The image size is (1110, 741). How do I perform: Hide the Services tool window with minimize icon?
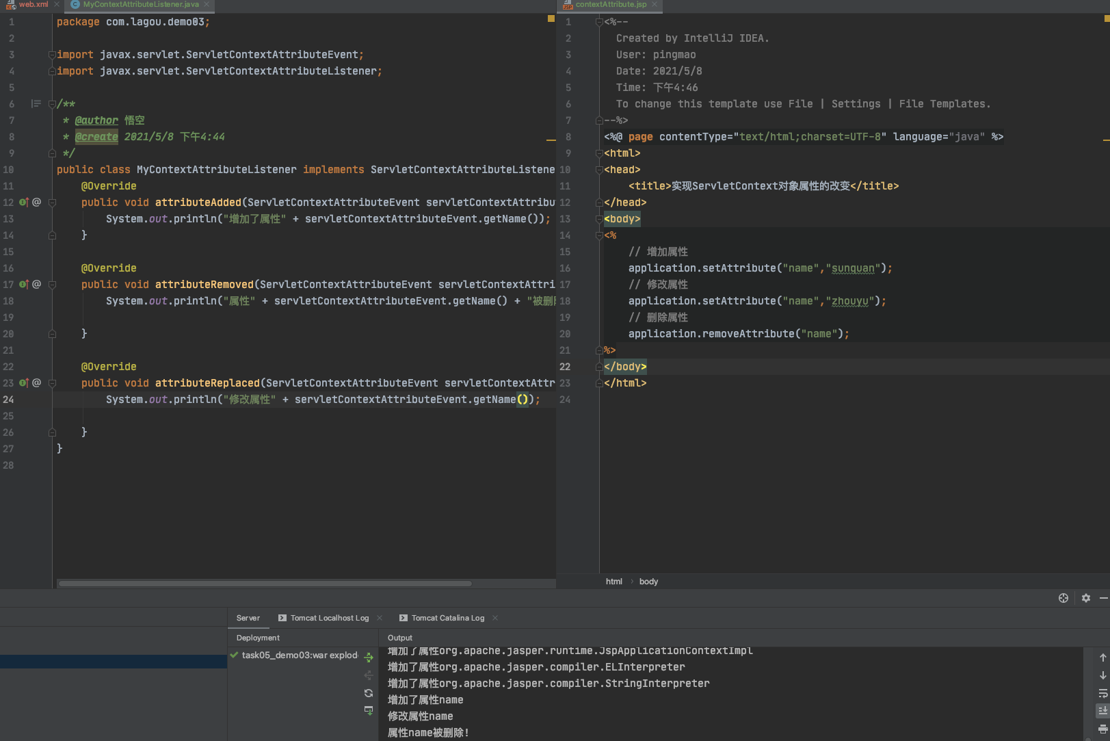pyautogui.click(x=1103, y=598)
